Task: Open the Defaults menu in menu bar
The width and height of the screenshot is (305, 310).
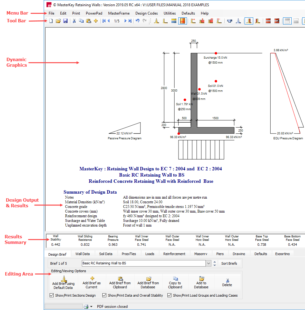Action: click(188, 13)
